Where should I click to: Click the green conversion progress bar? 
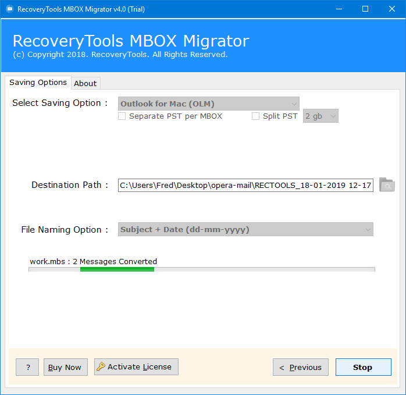pos(202,269)
